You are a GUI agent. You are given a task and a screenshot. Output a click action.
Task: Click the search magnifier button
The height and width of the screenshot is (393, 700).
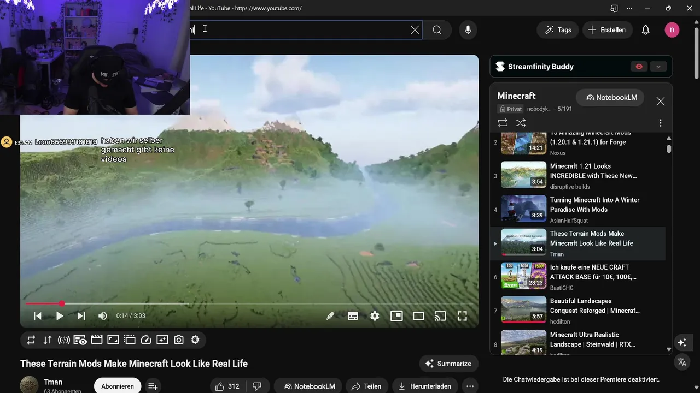point(437,30)
